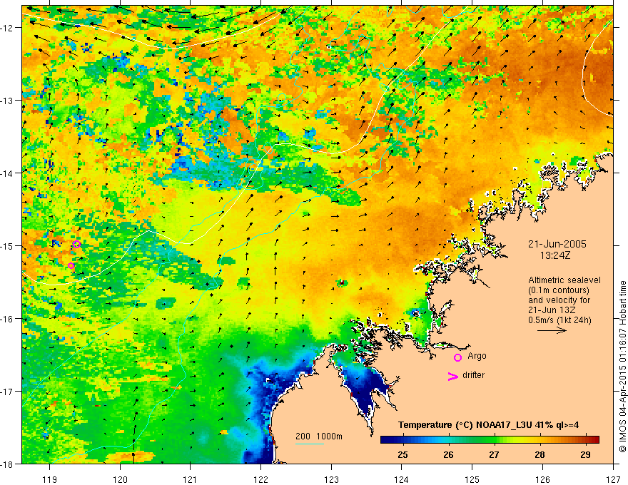Click the magenta drifter legend symbol
628x485 pixels.
[452, 377]
